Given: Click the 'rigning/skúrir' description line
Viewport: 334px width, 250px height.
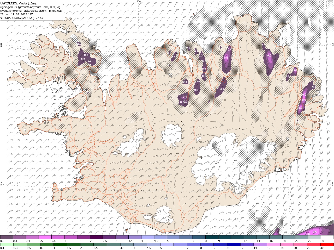Looking at the screenshot, I should pos(31,7).
